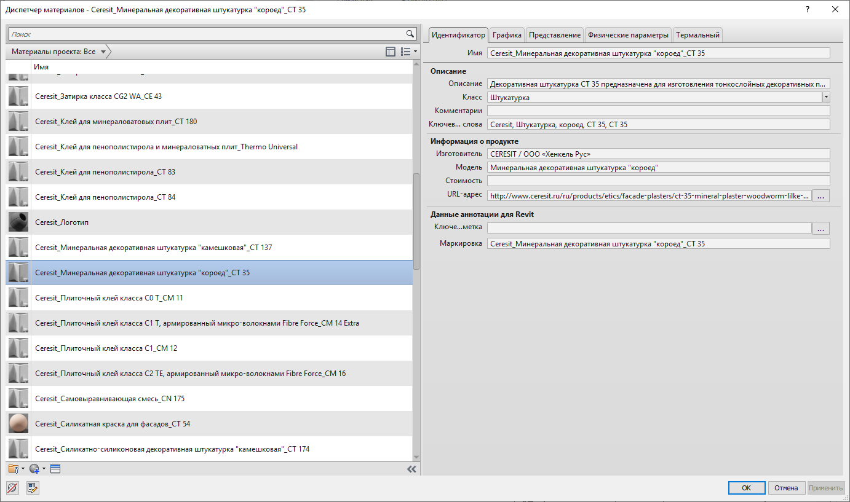Switch to the Представление tab
The image size is (850, 502).
pyautogui.click(x=554, y=35)
